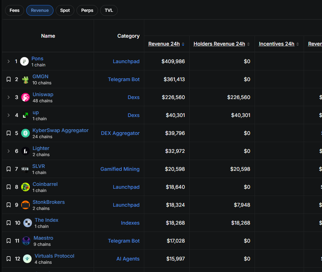Open Dexs category in Uniswap row
The width and height of the screenshot is (322, 272).
point(134,97)
